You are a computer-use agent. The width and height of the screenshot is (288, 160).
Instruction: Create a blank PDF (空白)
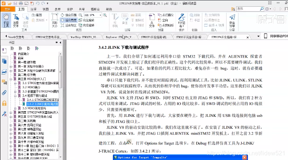click(x=163, y=20)
